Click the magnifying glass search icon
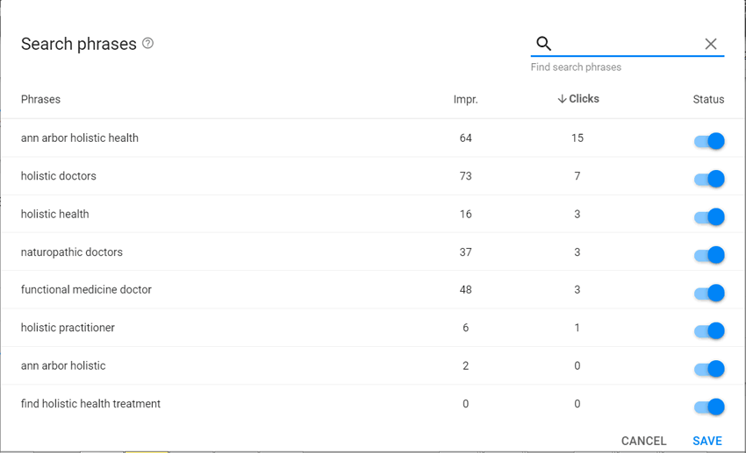The width and height of the screenshot is (746, 453). pyautogui.click(x=544, y=43)
